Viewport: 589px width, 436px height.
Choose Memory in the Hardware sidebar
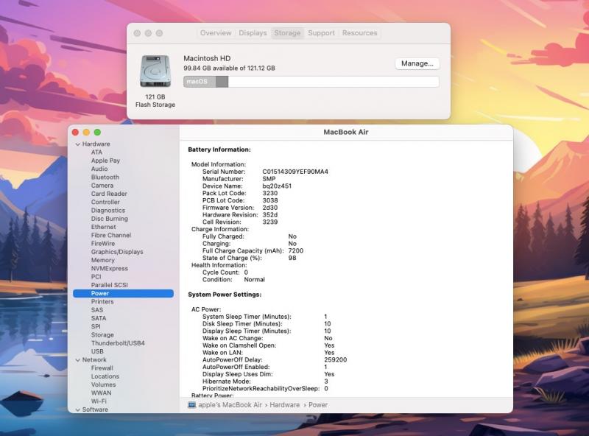click(102, 260)
